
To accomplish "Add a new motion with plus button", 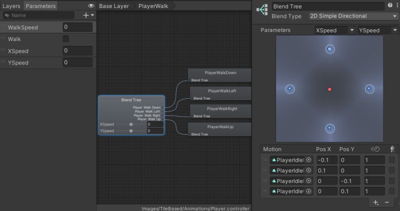I will [x=376, y=203].
